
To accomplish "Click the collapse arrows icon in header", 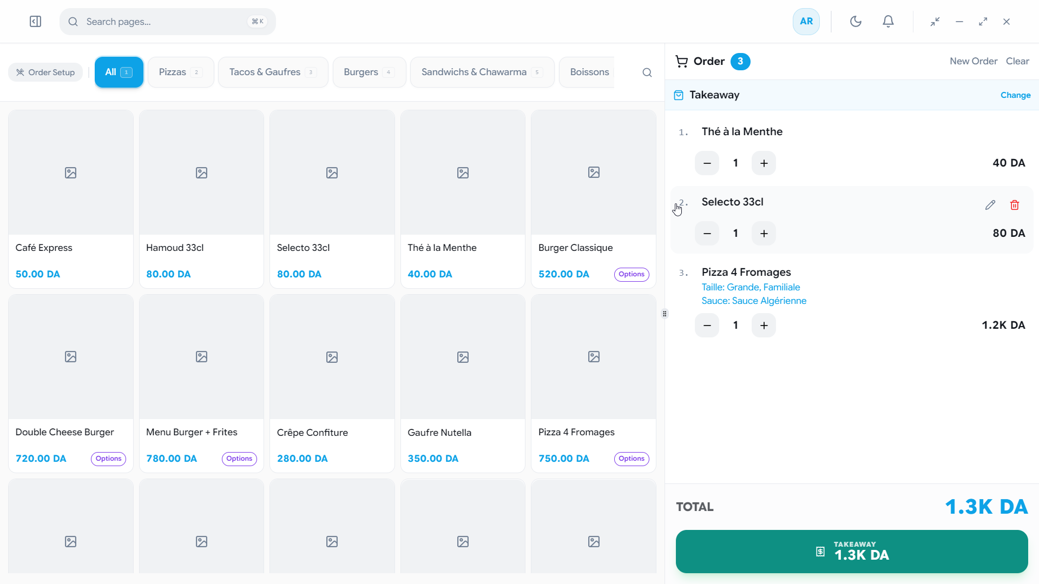I will (x=935, y=22).
